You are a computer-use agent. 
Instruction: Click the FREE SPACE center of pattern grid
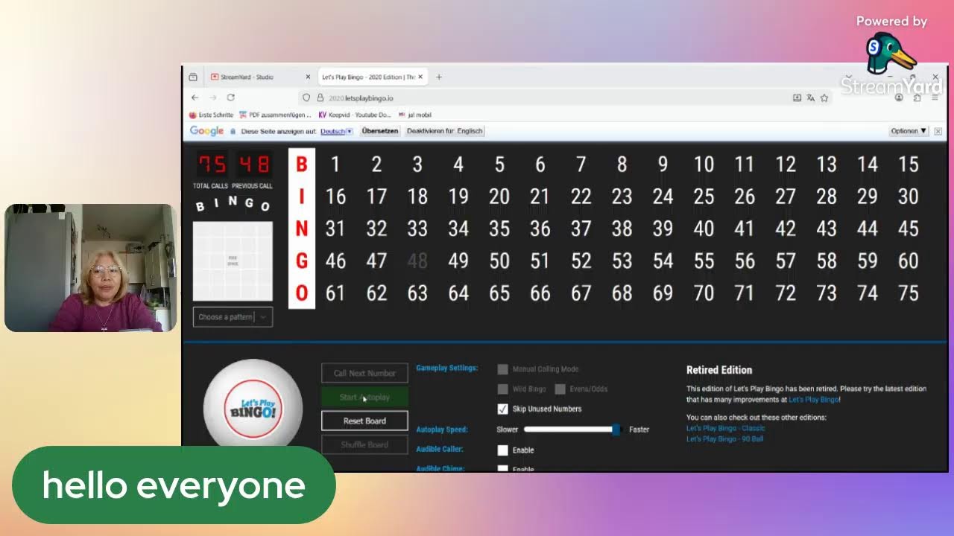coord(233,261)
